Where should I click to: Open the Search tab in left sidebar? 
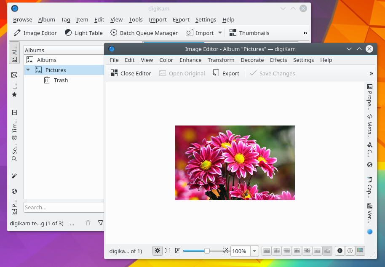[x=14, y=154]
